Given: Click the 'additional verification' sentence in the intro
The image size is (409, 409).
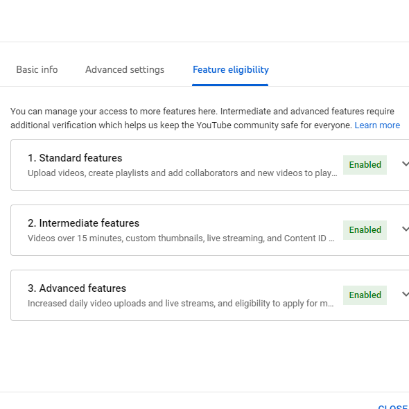Looking at the screenshot, I should point(182,125).
